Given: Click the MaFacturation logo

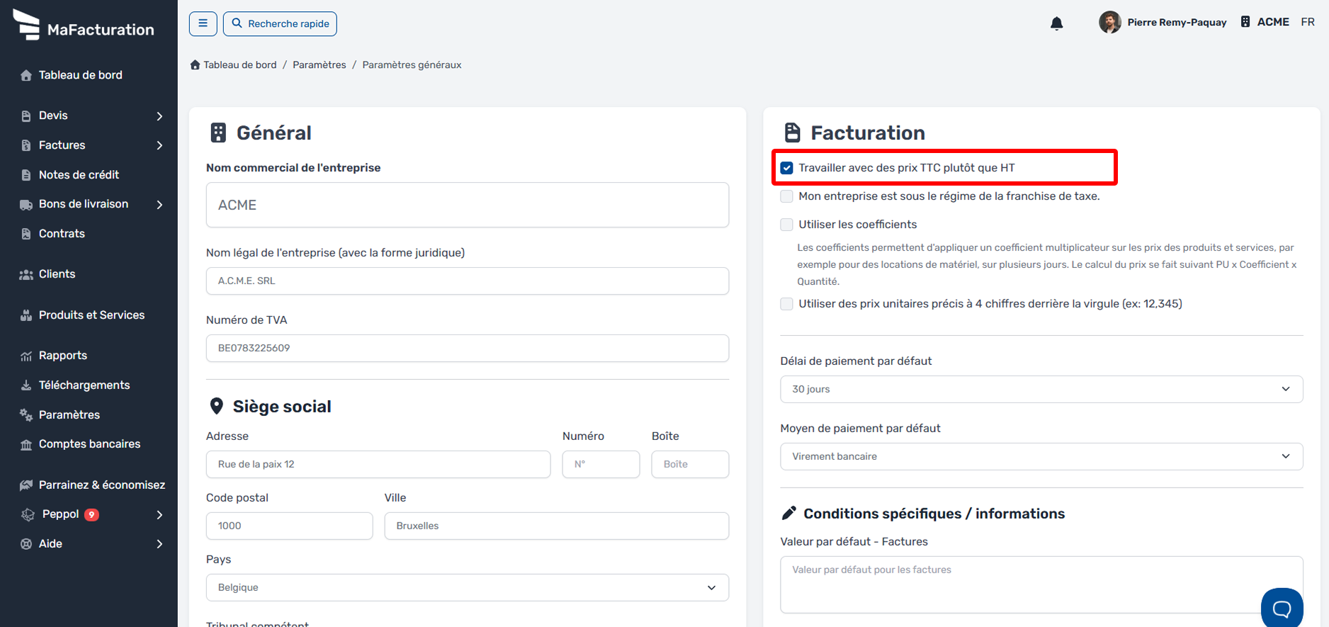Looking at the screenshot, I should point(84,26).
